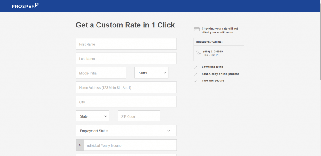Click the Individual Yearly Income field
The width and height of the screenshot is (321, 156).
click(x=130, y=145)
